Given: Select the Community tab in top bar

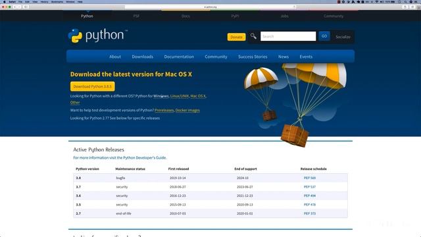Looking at the screenshot, I should (x=334, y=16).
